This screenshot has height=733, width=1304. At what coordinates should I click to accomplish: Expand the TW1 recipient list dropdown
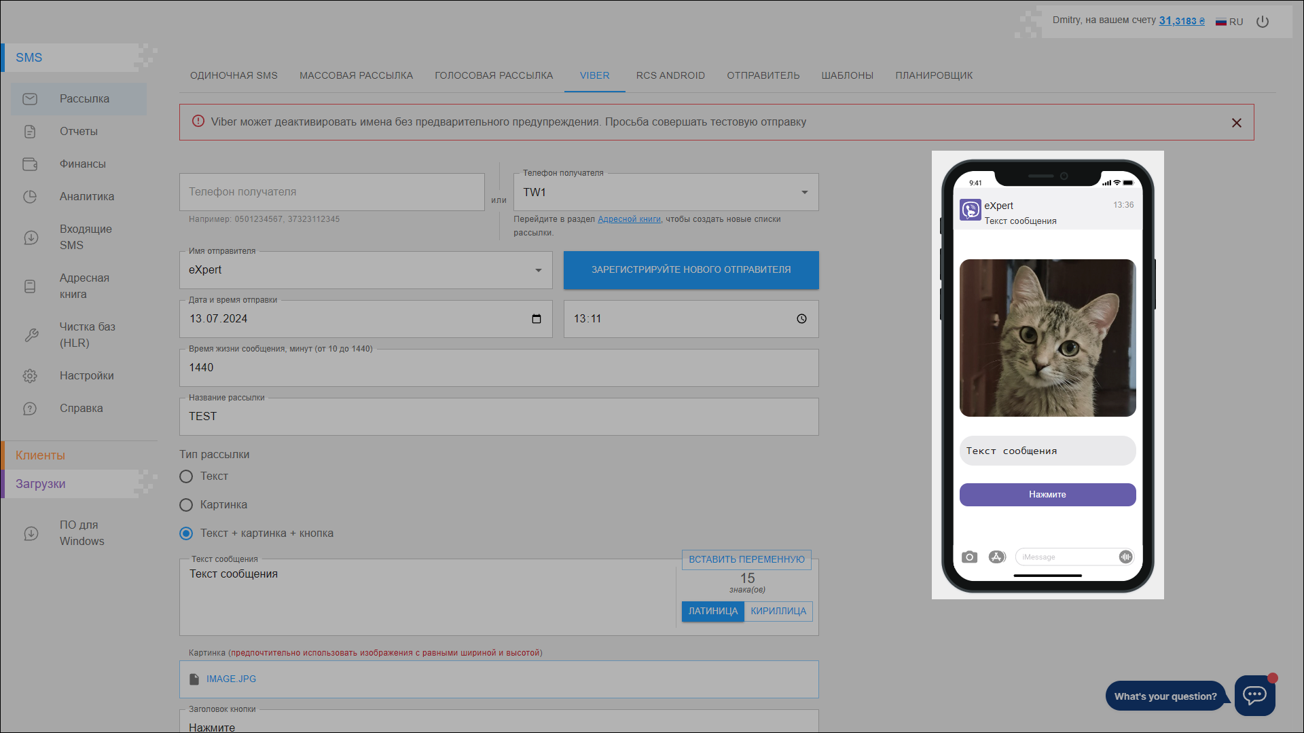click(805, 193)
